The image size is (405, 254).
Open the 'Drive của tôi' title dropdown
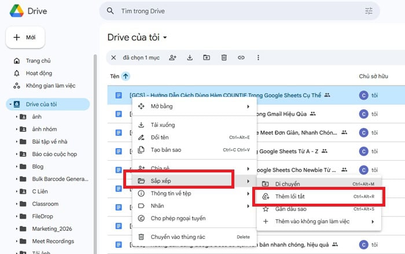click(165, 38)
